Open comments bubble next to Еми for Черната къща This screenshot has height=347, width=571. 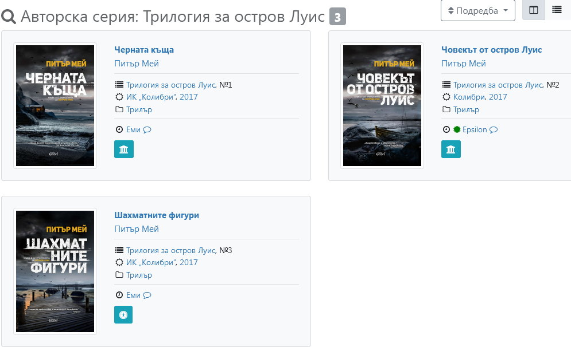tap(147, 130)
